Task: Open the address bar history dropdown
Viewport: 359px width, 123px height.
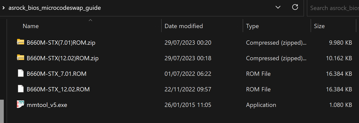Action: tap(278, 7)
